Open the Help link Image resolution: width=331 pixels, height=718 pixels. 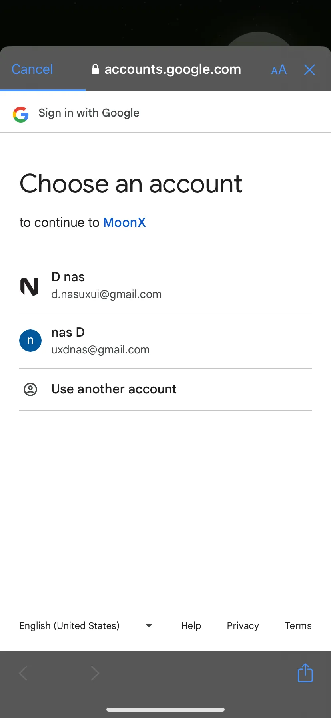[191, 626]
